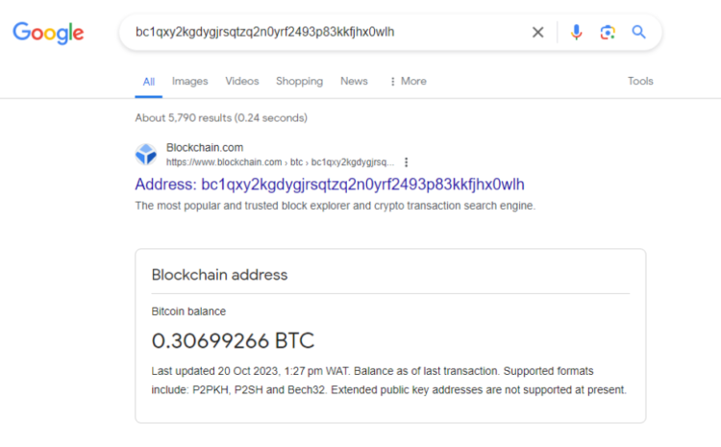Click the Blockchain address card heading
Screen dimensions: 721x447
click(x=219, y=275)
